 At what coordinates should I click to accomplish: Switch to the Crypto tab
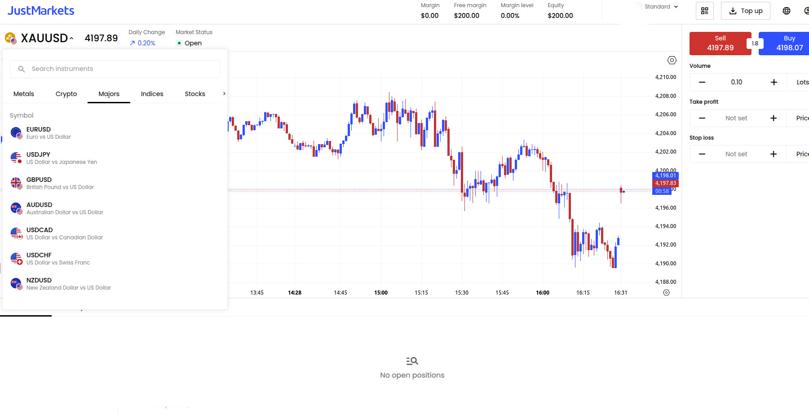(66, 93)
